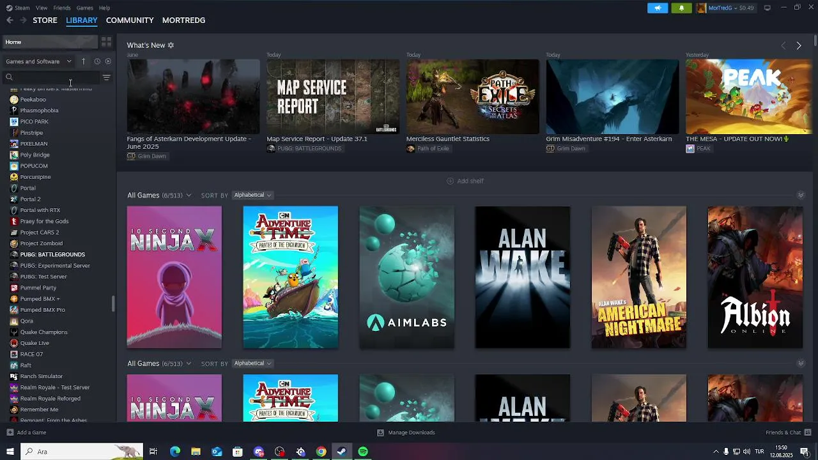Image resolution: width=818 pixels, height=460 pixels.
Task: Open advanced filter options beside search
Action: tap(107, 77)
